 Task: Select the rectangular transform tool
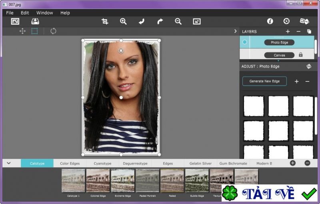[35, 31]
